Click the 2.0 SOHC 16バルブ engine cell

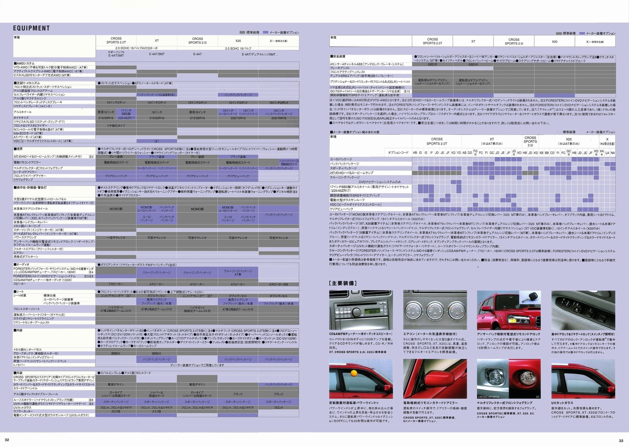[x=238, y=48]
